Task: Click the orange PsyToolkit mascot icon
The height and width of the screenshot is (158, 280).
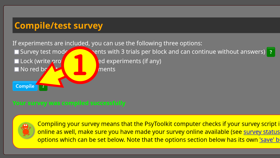Action: click(26, 131)
